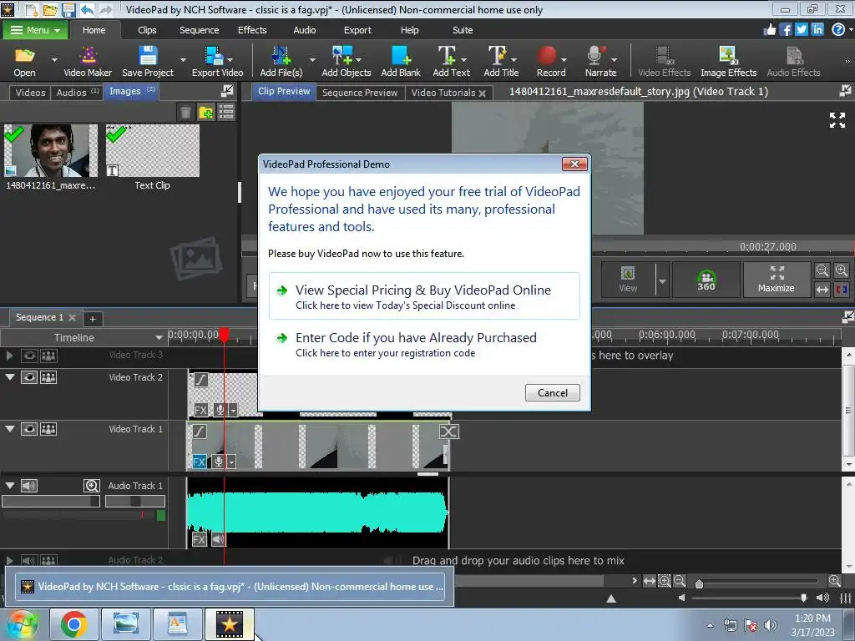Screen dimensions: 855x641
Task: Mute the Audio Track 1 speaker toggle
Action: click(x=29, y=486)
